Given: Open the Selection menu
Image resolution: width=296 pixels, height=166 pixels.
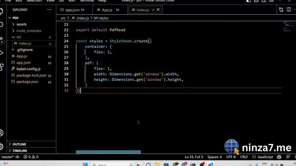Looking at the screenshot, I should point(34,1).
